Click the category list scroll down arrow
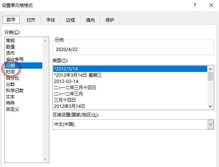This screenshot has width=219, height=167. [46, 159]
